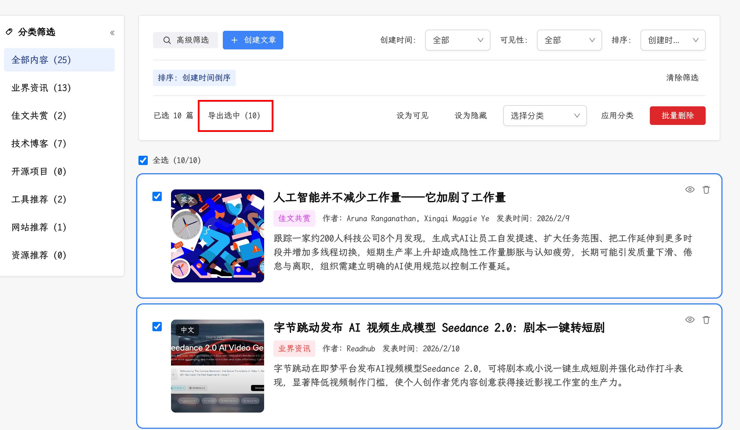Click 清除筛选 to clear filters
This screenshot has width=740, height=430.
[682, 78]
